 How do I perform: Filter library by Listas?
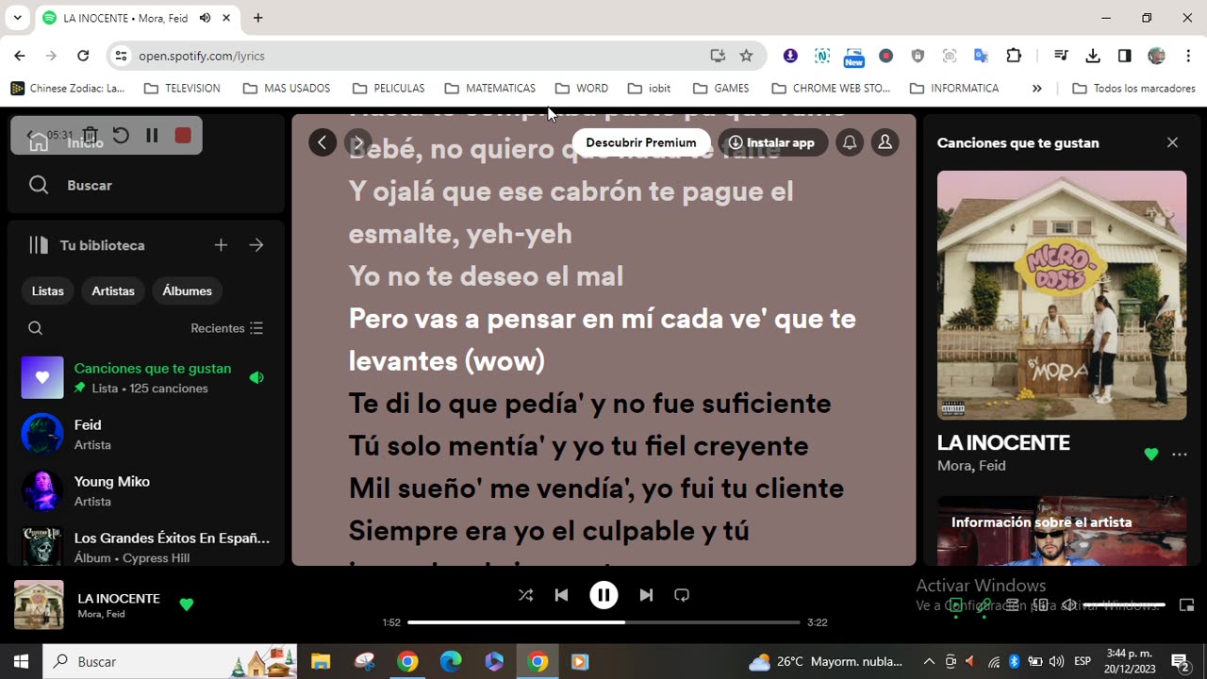tap(48, 290)
